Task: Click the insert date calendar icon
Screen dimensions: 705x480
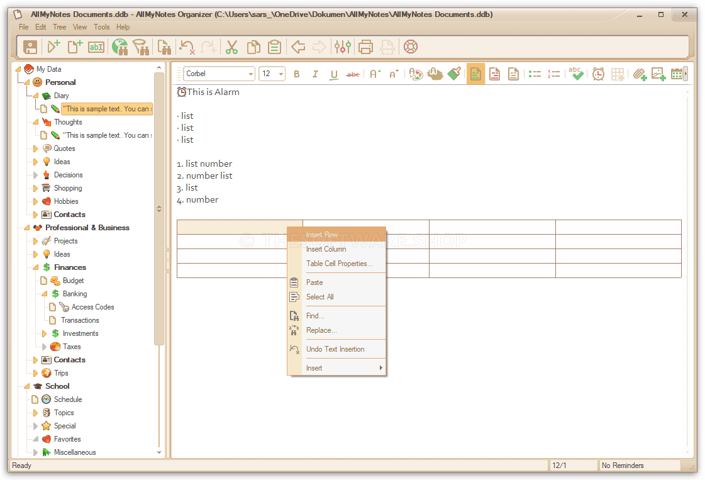Action: click(x=676, y=74)
